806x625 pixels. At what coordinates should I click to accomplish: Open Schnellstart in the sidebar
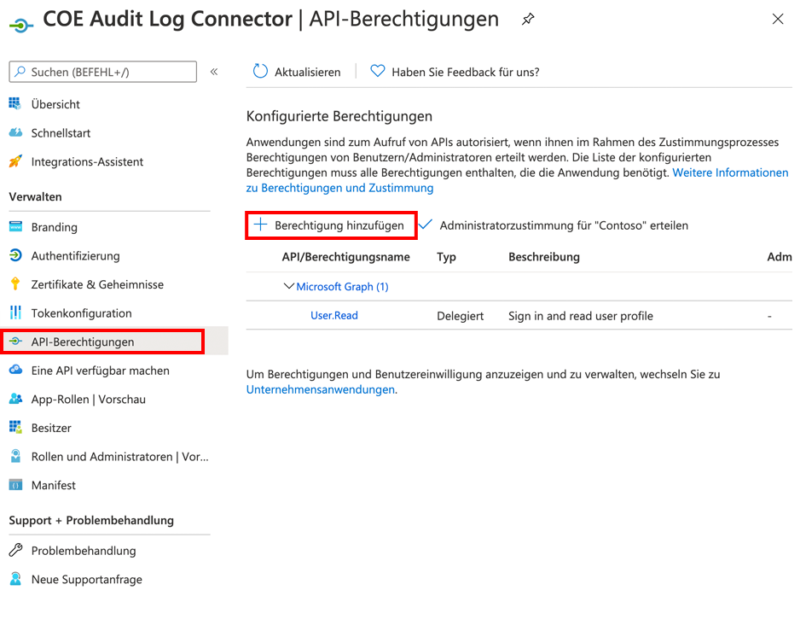coord(61,133)
